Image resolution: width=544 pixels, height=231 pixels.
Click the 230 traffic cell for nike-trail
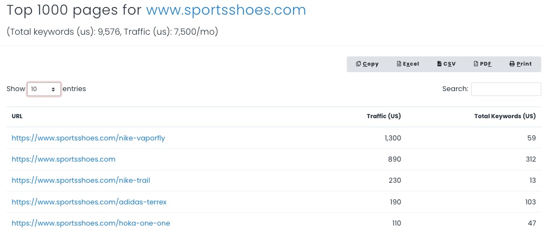tap(395, 181)
